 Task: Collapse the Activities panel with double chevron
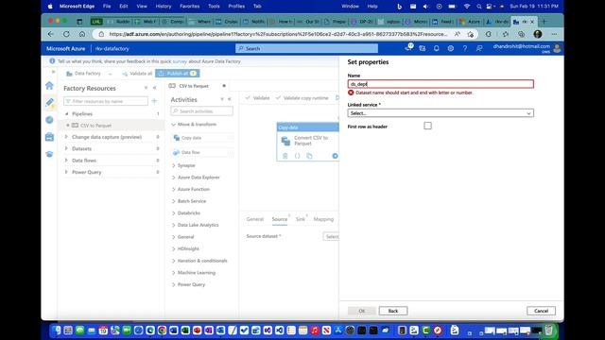click(x=229, y=99)
